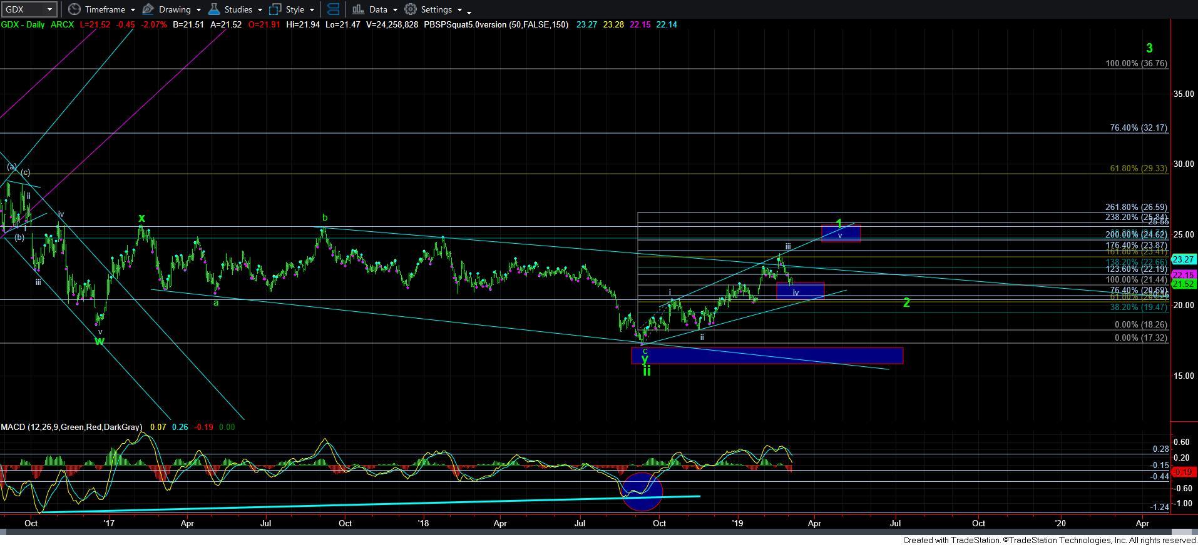Click the blue circle on MACD pane

click(x=643, y=491)
